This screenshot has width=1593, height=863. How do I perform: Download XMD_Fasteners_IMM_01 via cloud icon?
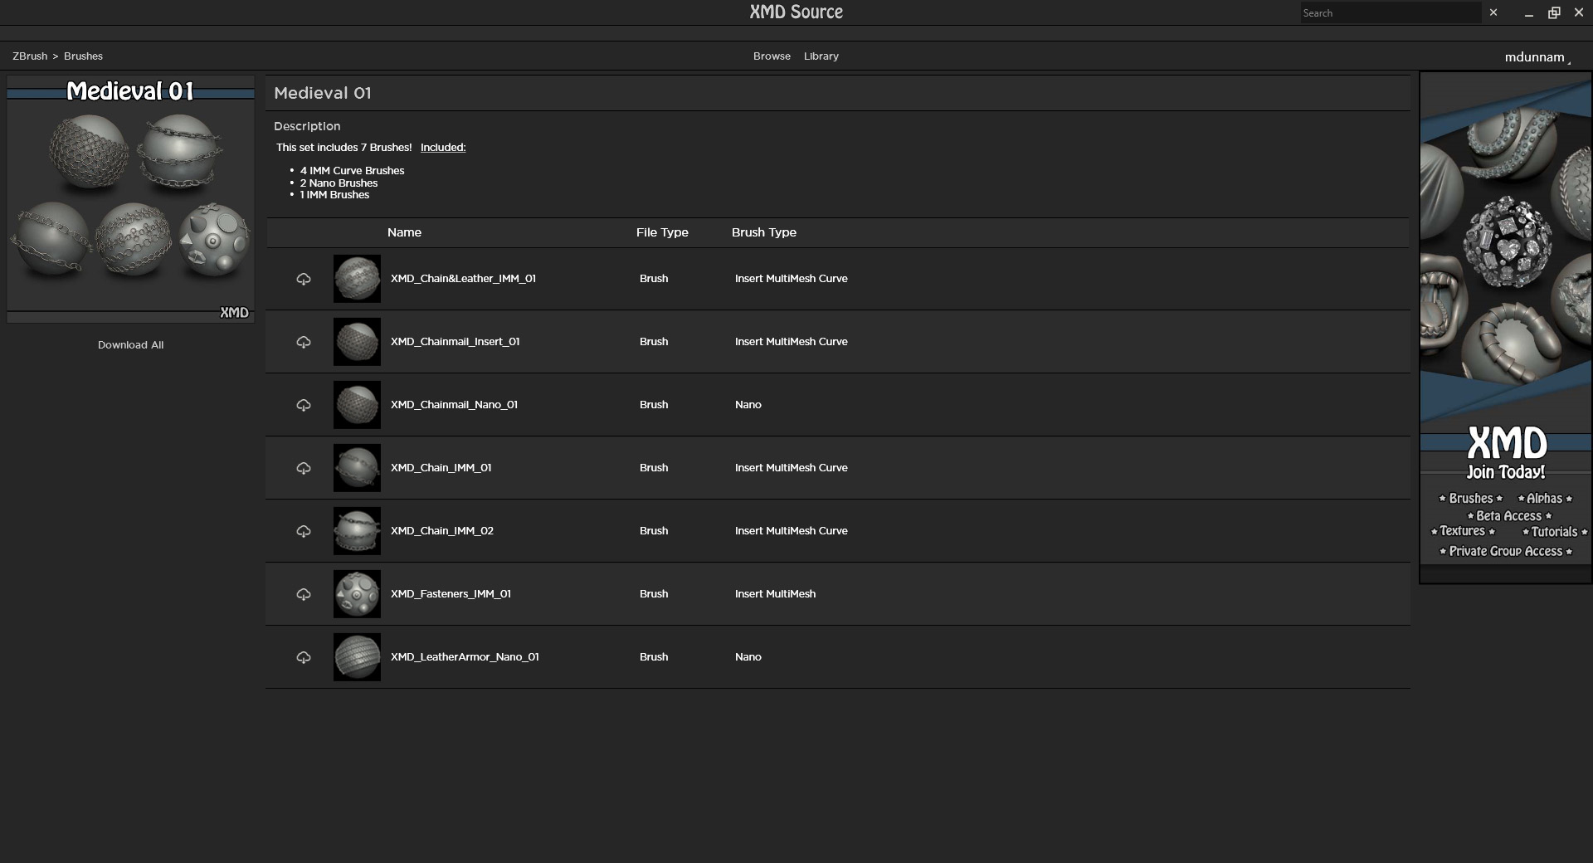click(304, 594)
